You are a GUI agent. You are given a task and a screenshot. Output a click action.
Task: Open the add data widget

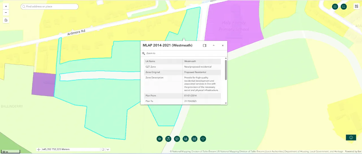click(186, 139)
